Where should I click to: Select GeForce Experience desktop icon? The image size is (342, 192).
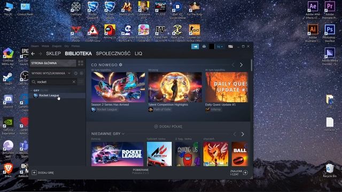pyautogui.click(x=8, y=126)
